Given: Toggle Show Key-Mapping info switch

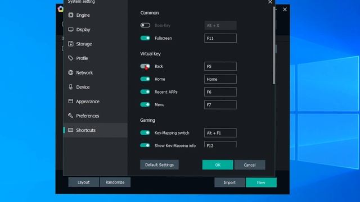Looking at the screenshot, I should 145,145.
